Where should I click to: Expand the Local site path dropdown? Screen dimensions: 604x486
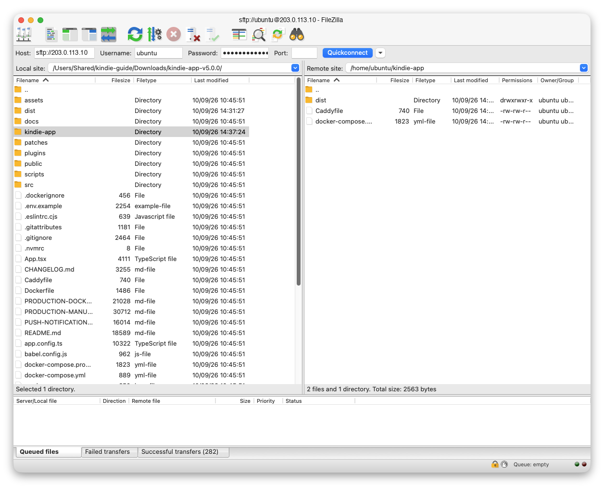tap(295, 68)
